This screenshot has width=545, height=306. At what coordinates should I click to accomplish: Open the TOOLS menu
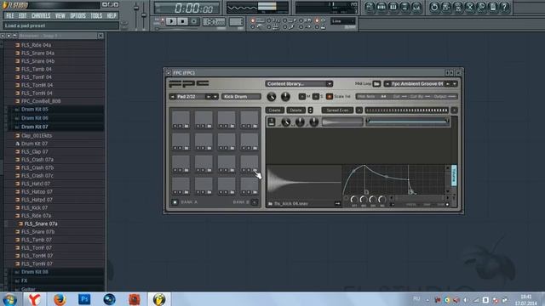click(96, 15)
